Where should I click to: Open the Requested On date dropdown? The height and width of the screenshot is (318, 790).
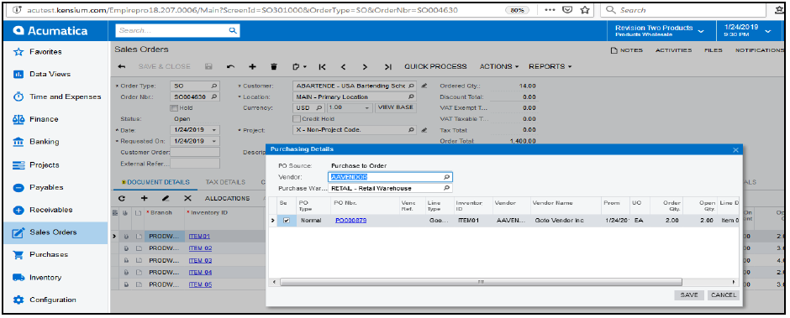[x=214, y=142]
